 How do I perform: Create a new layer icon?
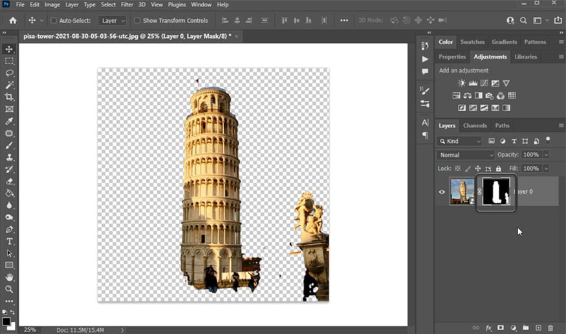point(538,328)
